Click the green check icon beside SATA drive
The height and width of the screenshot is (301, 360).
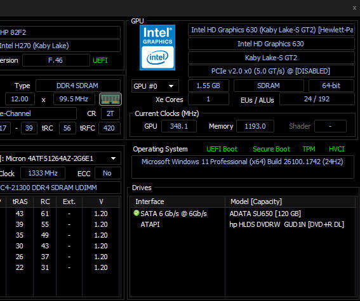pos(136,213)
